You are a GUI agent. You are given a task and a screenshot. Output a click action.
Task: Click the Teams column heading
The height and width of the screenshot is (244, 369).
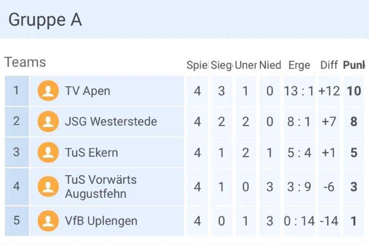coord(25,63)
